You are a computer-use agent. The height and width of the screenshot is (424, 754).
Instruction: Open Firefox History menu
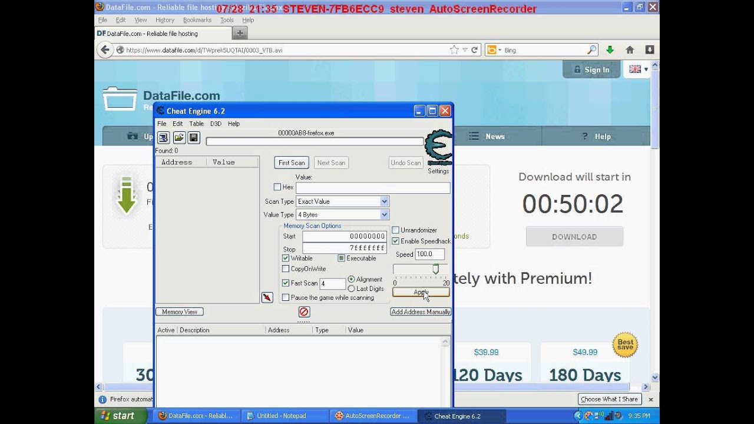pos(165,20)
